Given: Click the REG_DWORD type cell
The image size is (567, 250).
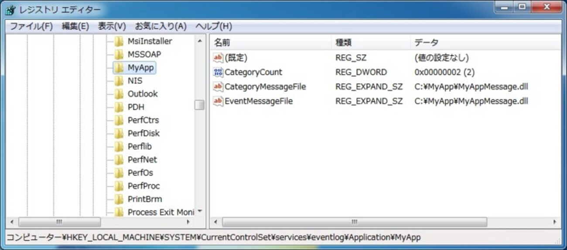Looking at the screenshot, I should 361,72.
